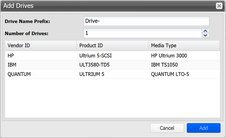Viewport: 226px width, 138px height.
Task: Decrease the number of drives with down arrow
Action: [x=206, y=35]
